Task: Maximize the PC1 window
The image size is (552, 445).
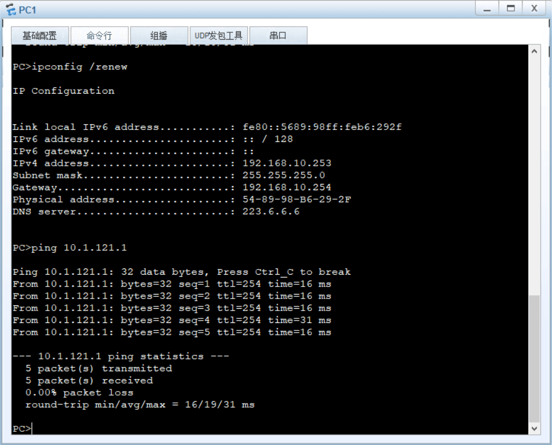Action: 511,9
